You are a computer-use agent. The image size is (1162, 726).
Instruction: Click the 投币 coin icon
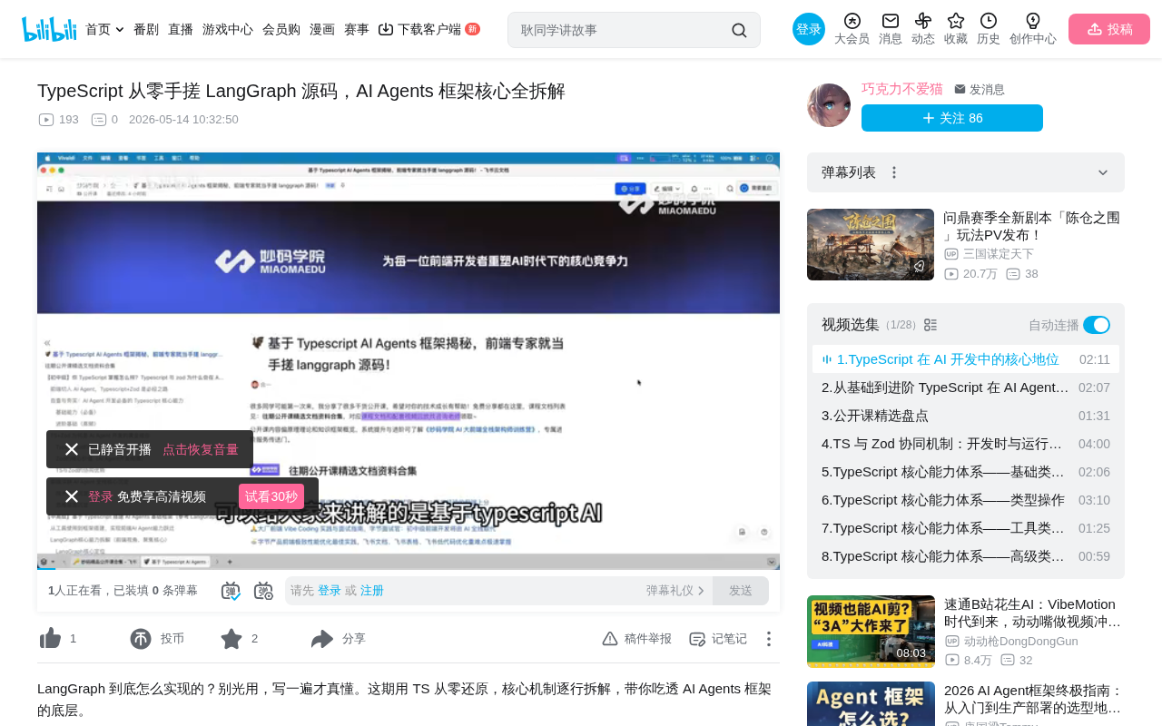coord(140,639)
